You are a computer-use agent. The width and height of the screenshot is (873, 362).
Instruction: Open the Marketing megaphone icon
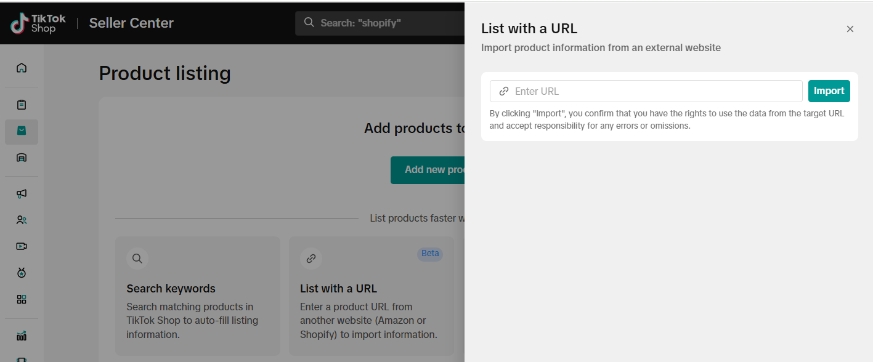coord(22,193)
